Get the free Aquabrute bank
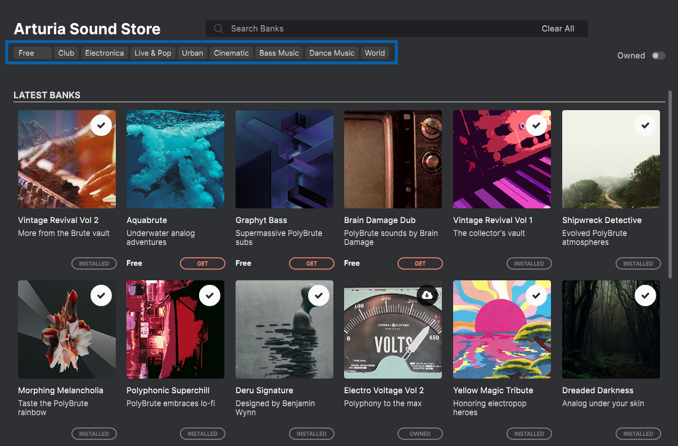This screenshot has height=446, width=678. (202, 263)
